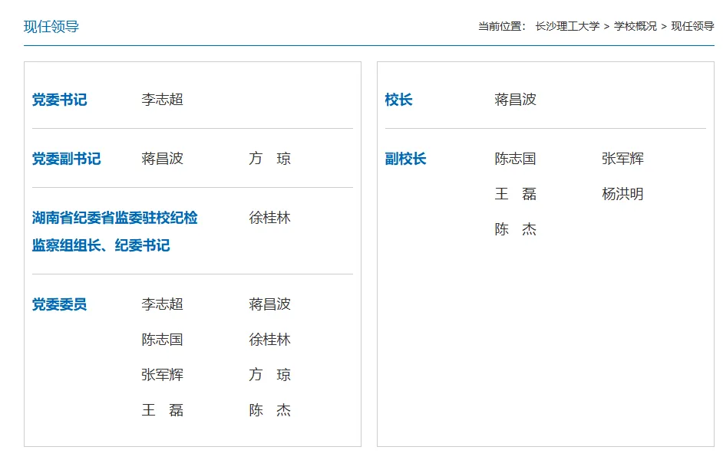The height and width of the screenshot is (460, 723).
Task: Open 陈志国 under 副校长
Action: (516, 159)
